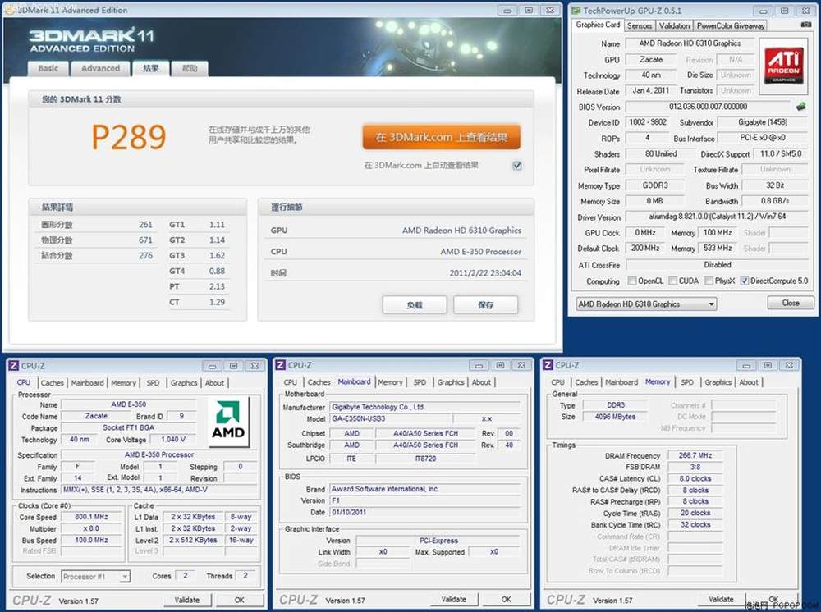Uncheck the DirectCompute 5.0 checkbox
Image resolution: width=821 pixels, height=612 pixels.
(x=744, y=281)
